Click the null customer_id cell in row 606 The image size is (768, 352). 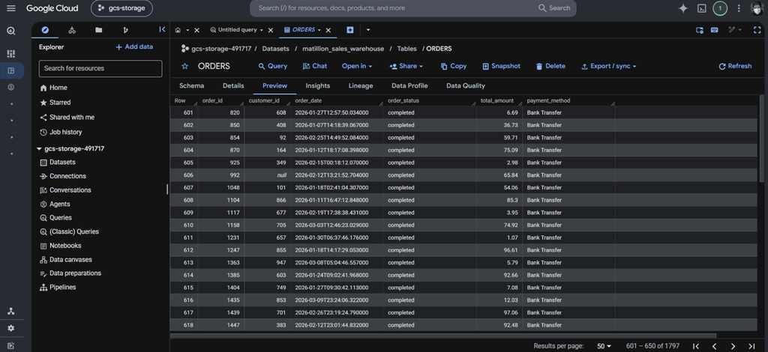tap(268, 175)
